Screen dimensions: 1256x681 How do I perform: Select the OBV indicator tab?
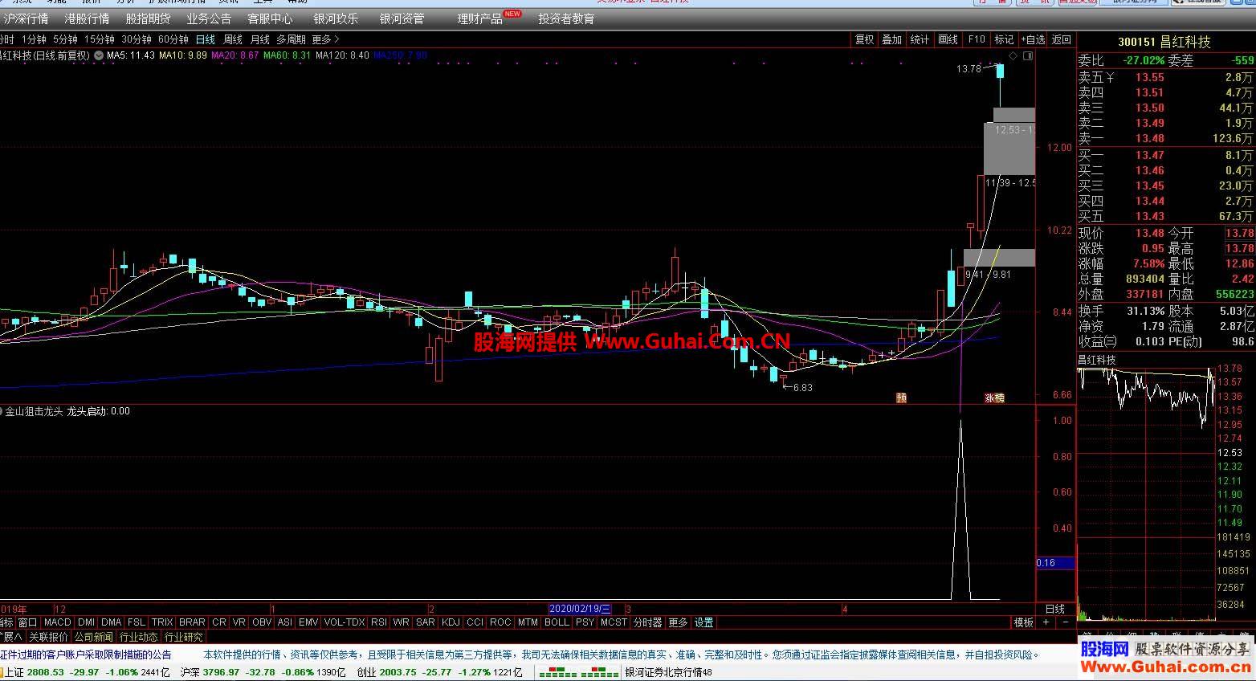tap(262, 622)
